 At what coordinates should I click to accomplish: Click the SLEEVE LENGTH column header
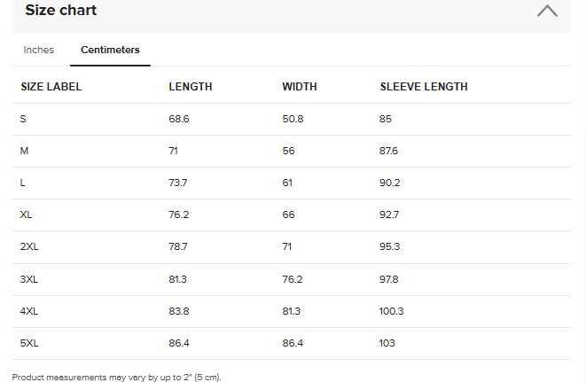coord(424,87)
